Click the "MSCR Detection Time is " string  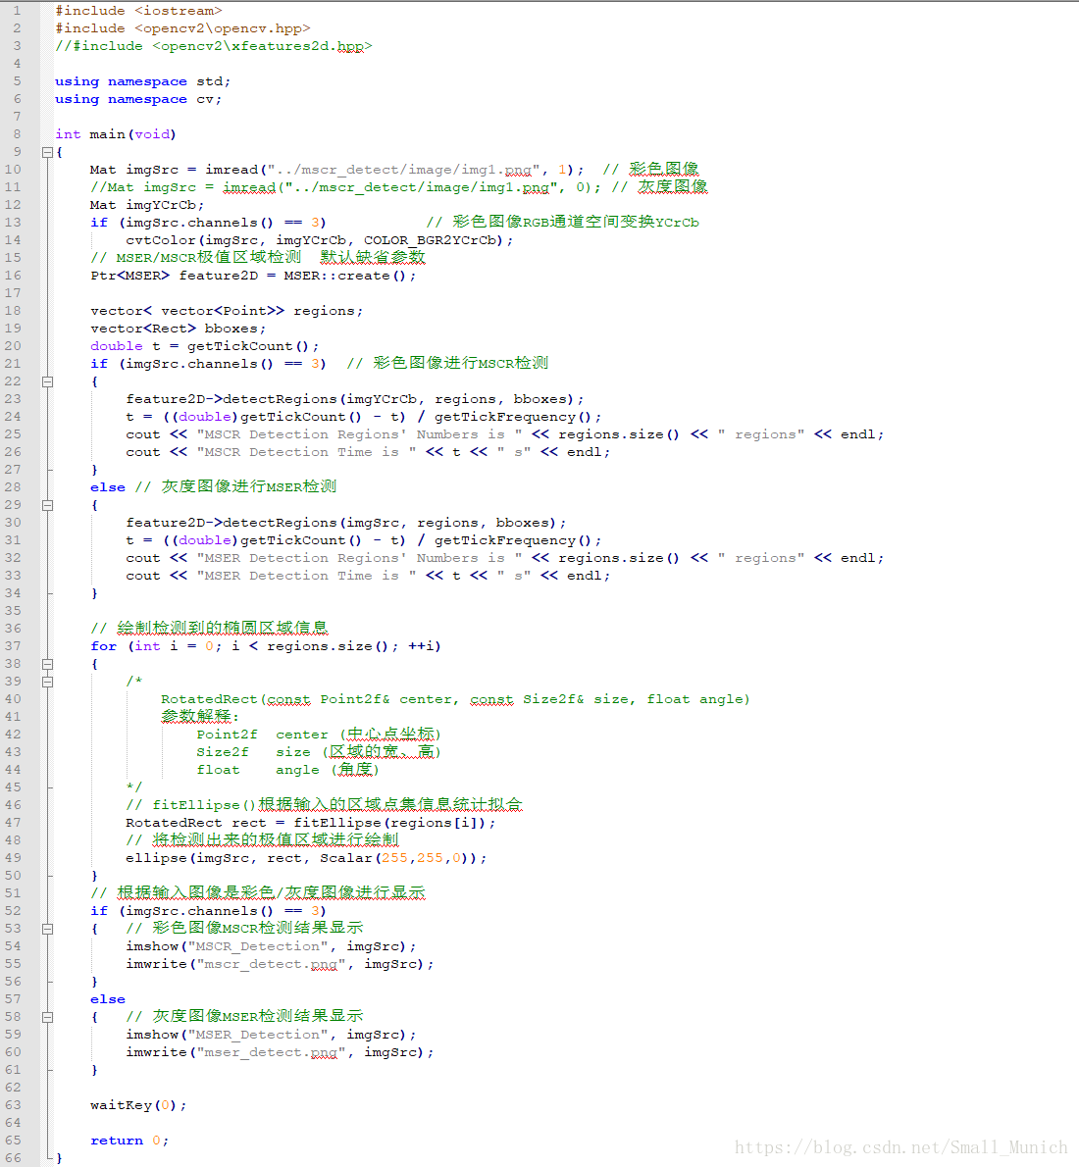(306, 452)
